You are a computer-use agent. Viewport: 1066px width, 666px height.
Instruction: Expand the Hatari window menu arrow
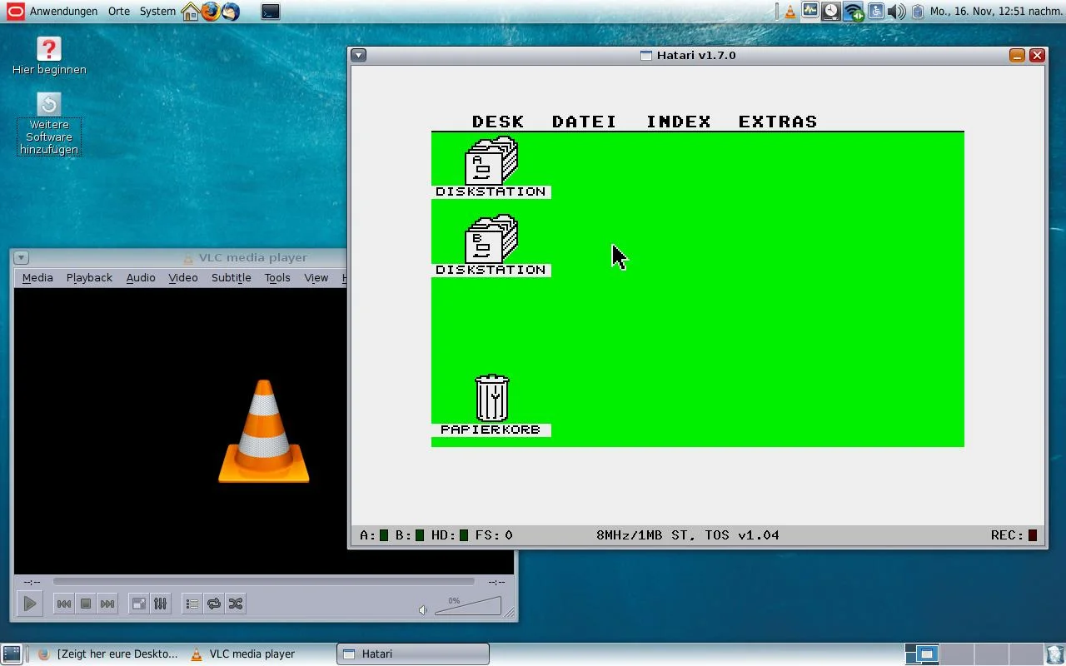[x=358, y=56]
